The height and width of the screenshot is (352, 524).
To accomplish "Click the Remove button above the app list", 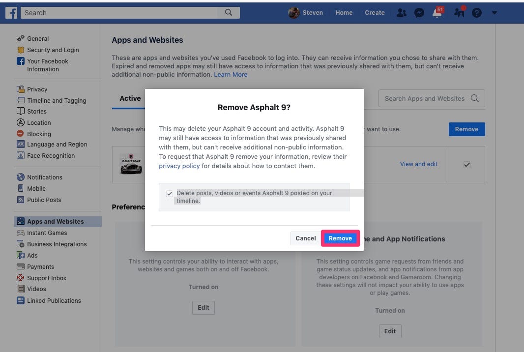I will 466,129.
